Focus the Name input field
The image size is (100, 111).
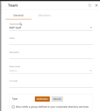(x=51, y=42)
